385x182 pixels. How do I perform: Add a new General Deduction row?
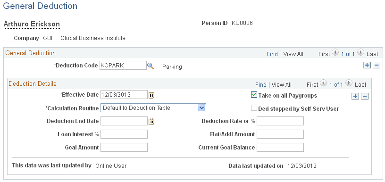[x=367, y=65]
